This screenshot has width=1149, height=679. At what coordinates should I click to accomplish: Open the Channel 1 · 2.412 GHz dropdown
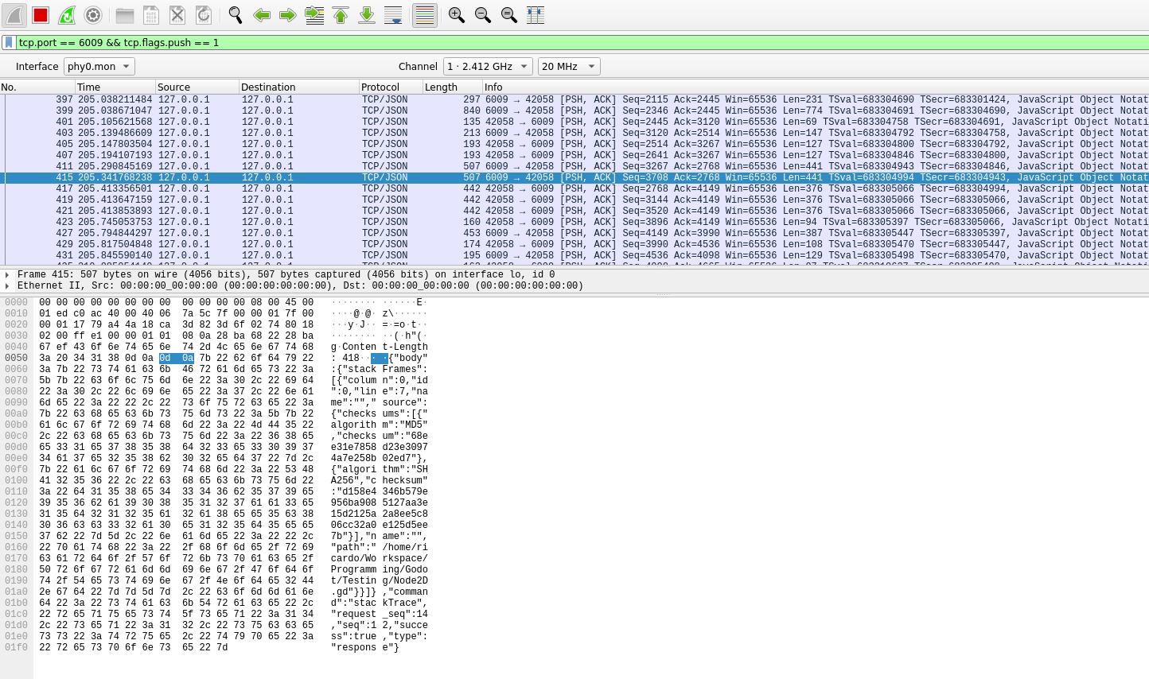tap(488, 67)
